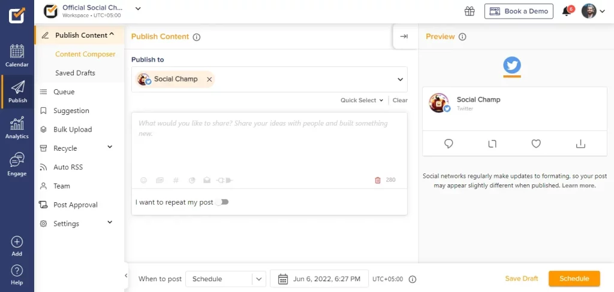614x292 pixels.
Task: Open Bulk Upload
Action: click(73, 129)
